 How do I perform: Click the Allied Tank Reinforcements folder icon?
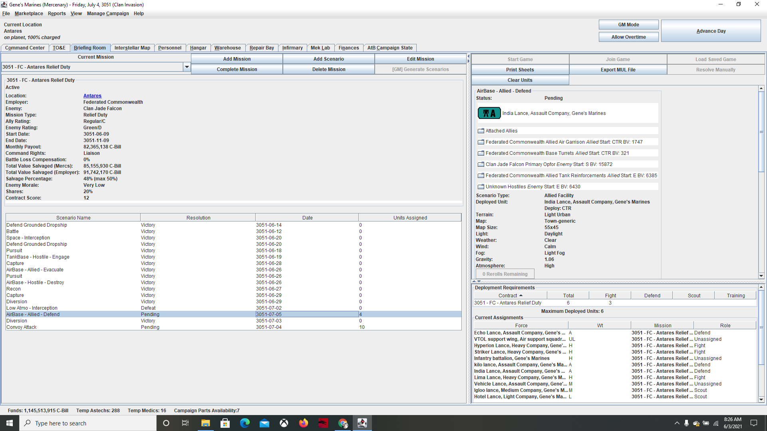tap(481, 176)
